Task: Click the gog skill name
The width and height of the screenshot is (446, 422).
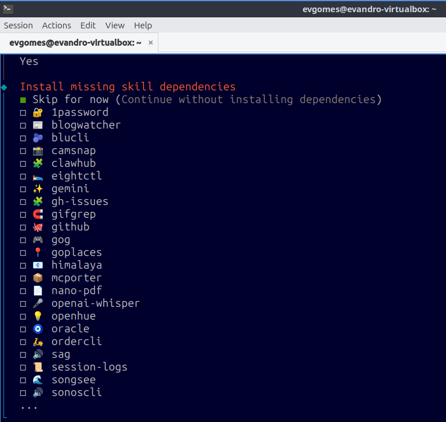Action: pos(61,240)
